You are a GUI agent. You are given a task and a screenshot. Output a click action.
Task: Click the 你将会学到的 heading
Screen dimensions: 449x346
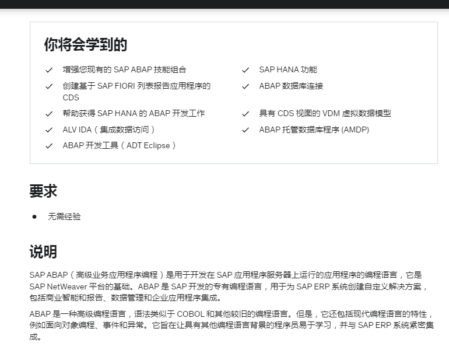tap(86, 45)
